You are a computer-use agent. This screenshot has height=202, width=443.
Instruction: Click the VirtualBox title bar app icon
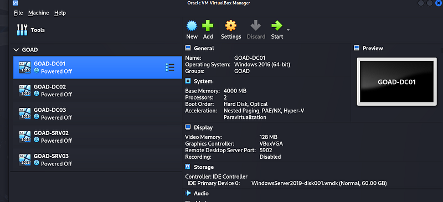coord(16,3)
